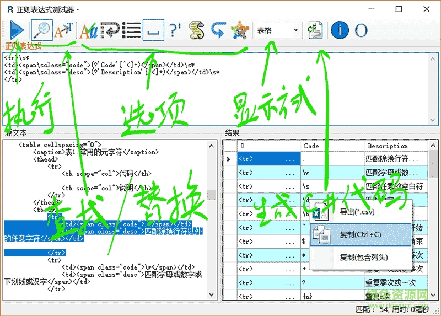Image resolution: width=441 pixels, height=316 pixels.
Task: Open the 表格 display mode dropdown
Action: tap(277, 30)
